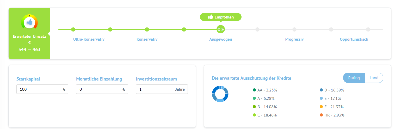Focus the Monatliche Einzahlung field
Viewport: 395px width, 129px height.
pos(99,89)
